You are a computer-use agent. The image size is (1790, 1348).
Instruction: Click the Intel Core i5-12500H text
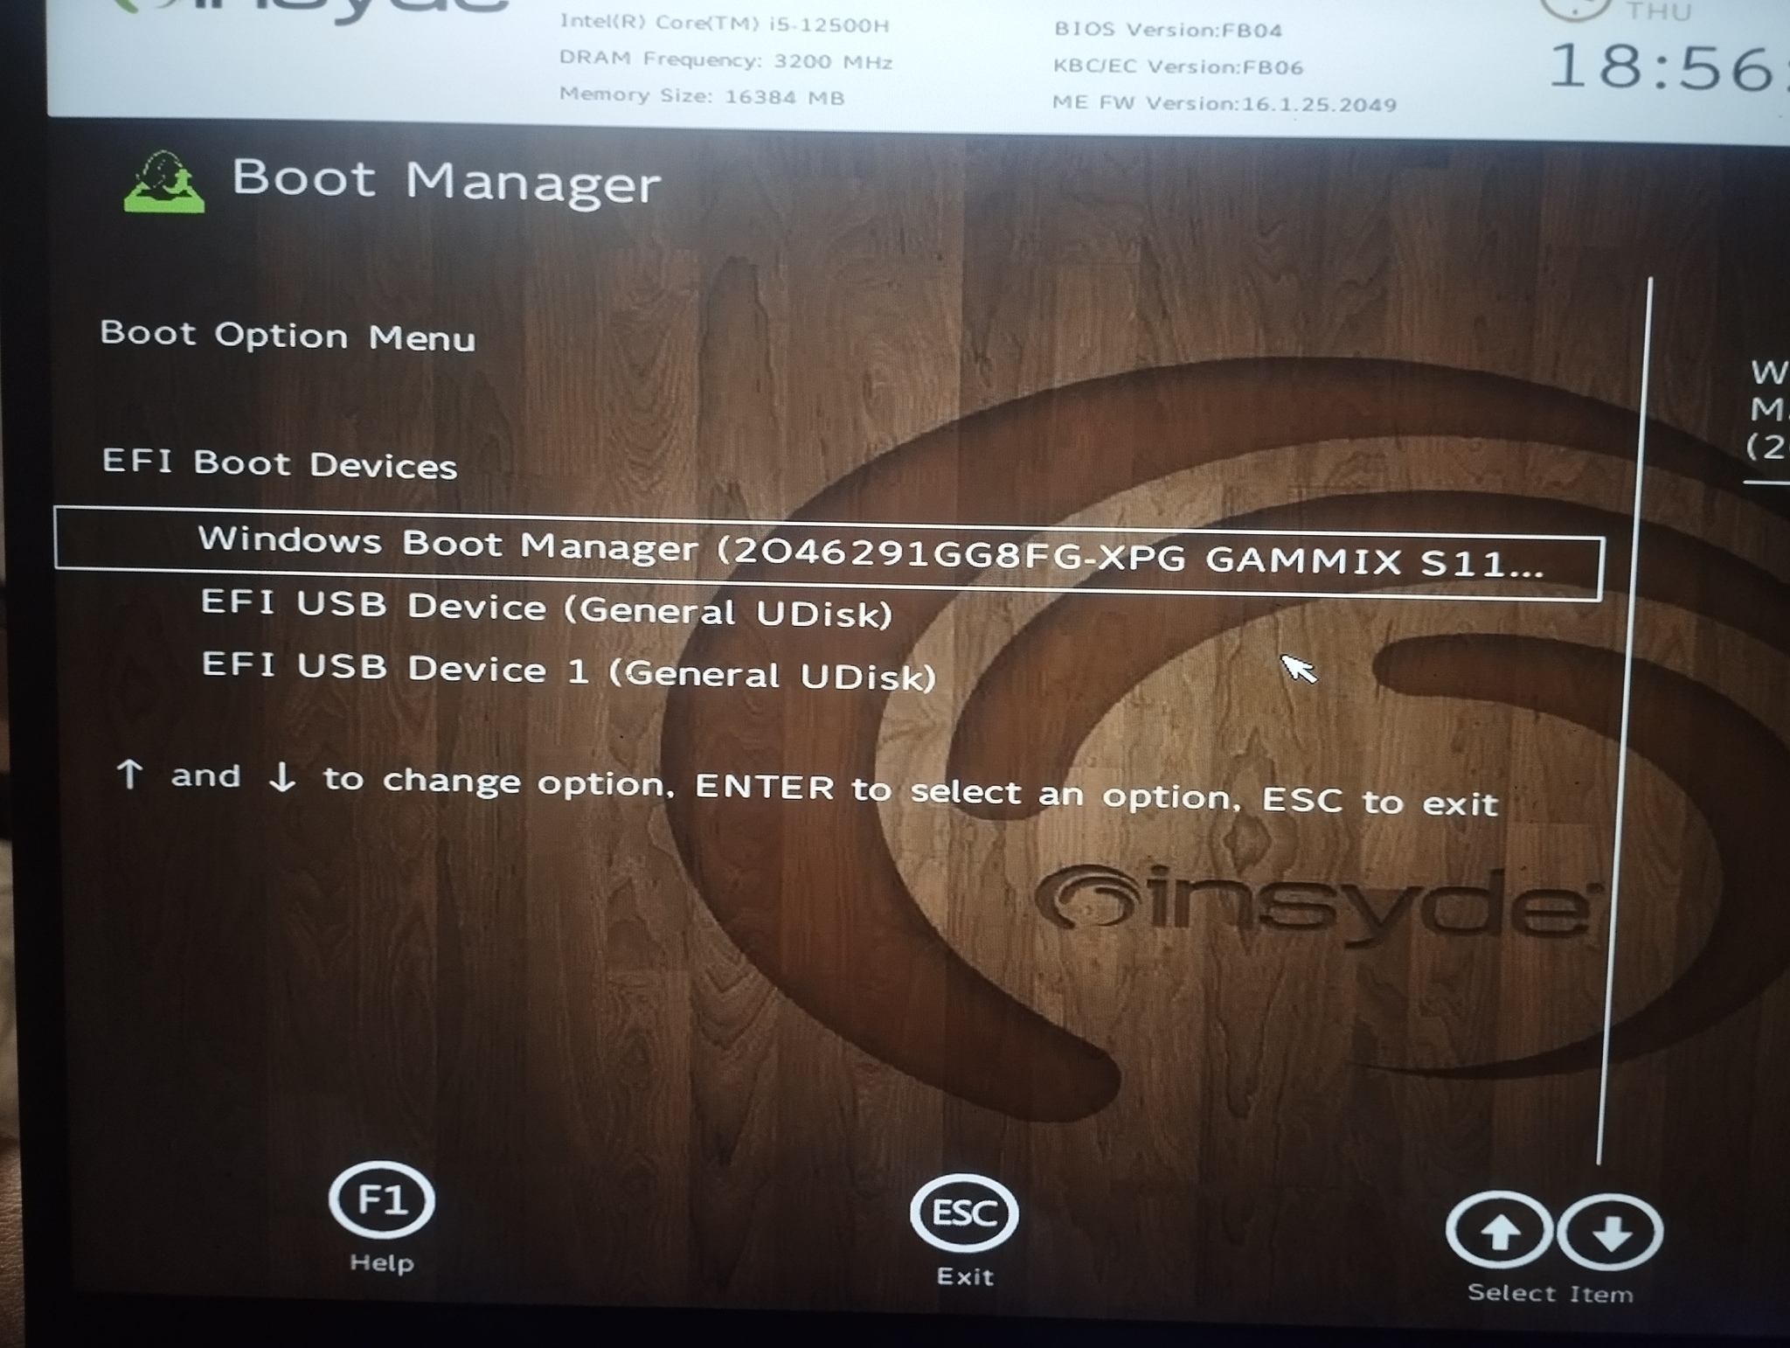[725, 24]
